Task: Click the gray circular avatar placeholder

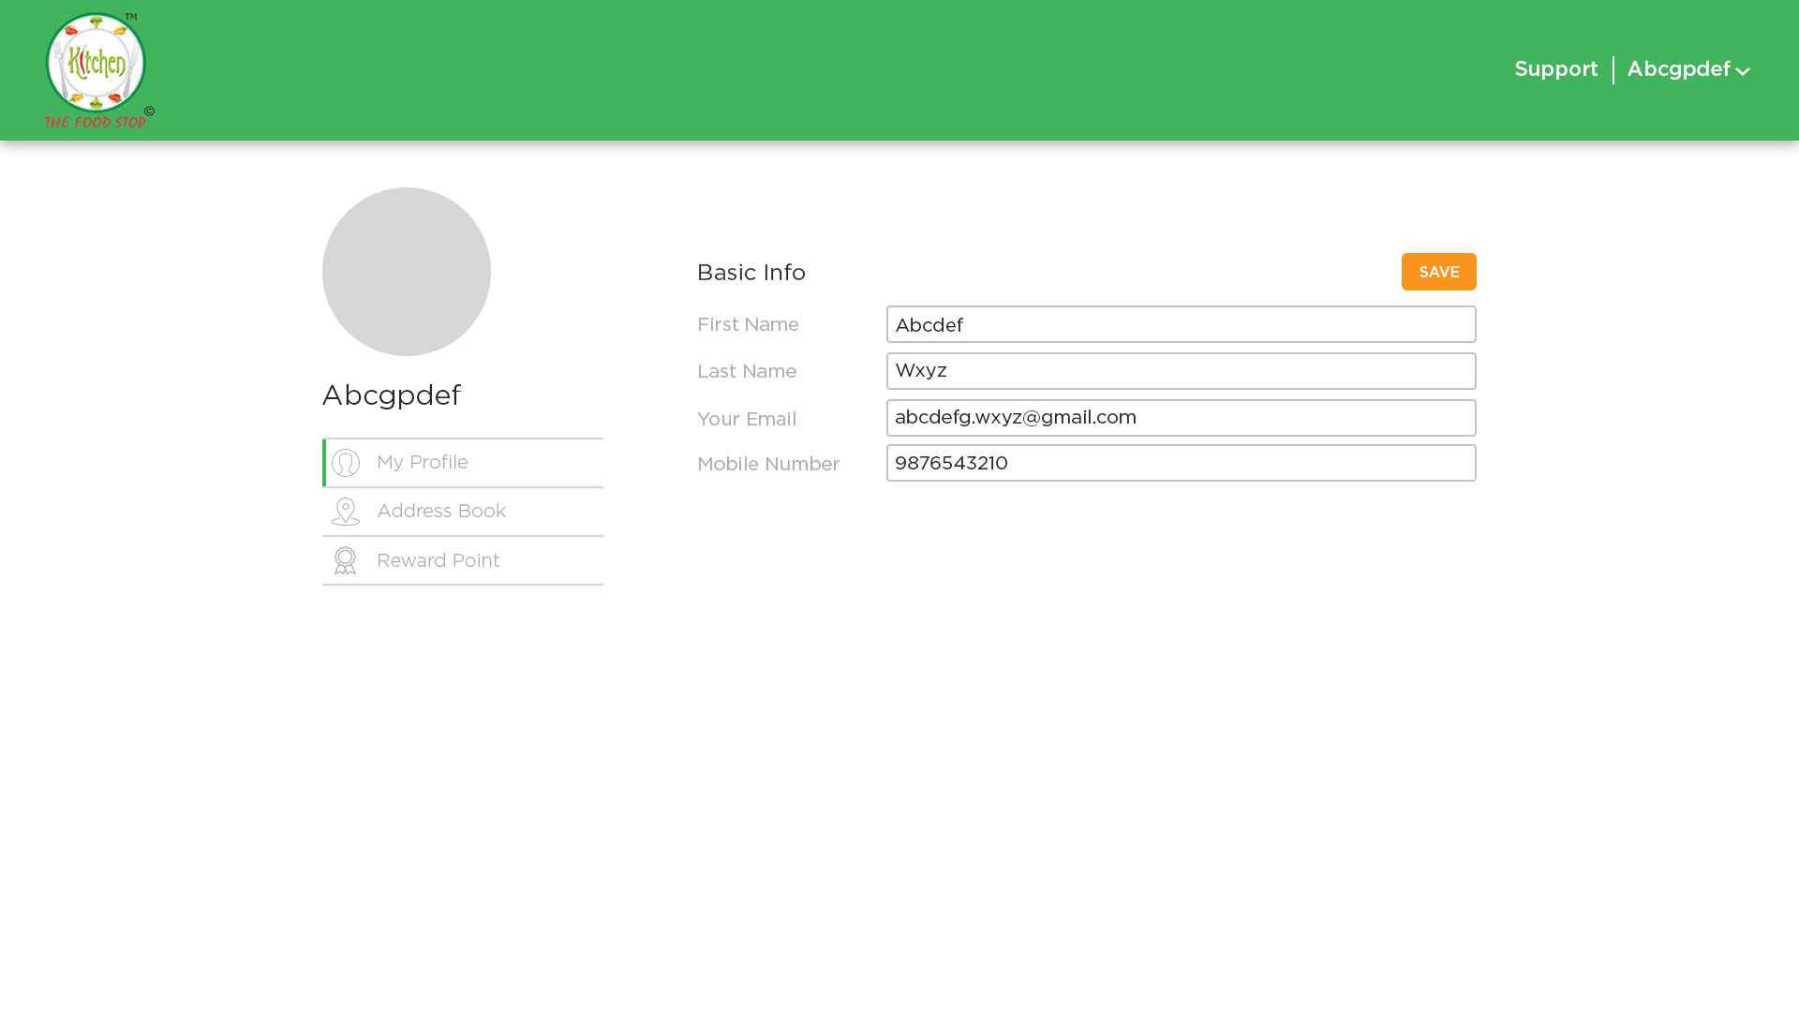Action: [x=407, y=272]
